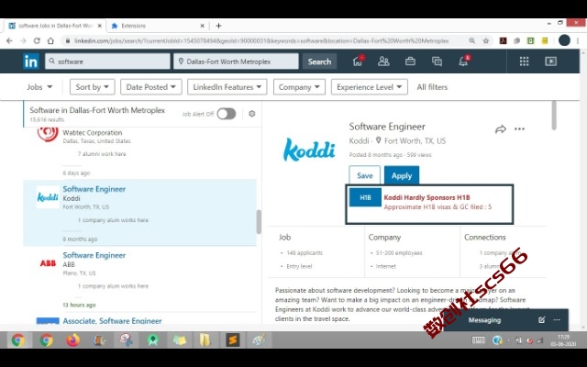
Task: Open the Adobe Acrobat extension icon
Action: point(504,40)
